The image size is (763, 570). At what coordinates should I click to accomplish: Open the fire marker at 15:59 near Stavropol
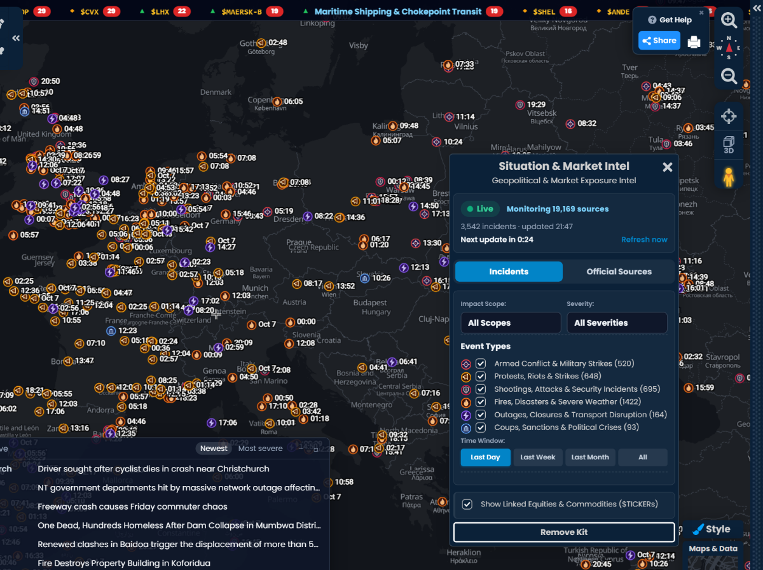coord(689,387)
